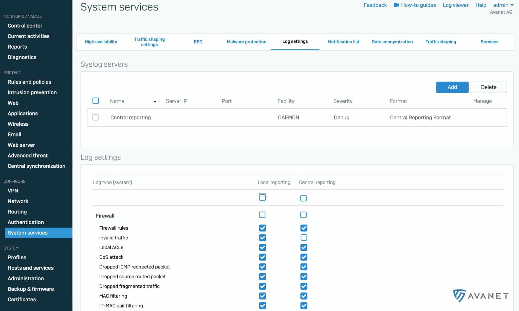Image resolution: width=519 pixels, height=311 pixels.
Task: Open the High availability tab
Action: [101, 42]
